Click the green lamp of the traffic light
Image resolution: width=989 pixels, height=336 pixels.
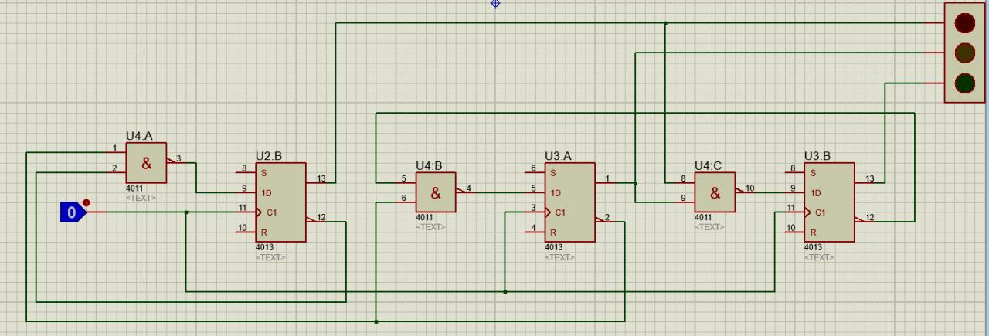(x=964, y=82)
